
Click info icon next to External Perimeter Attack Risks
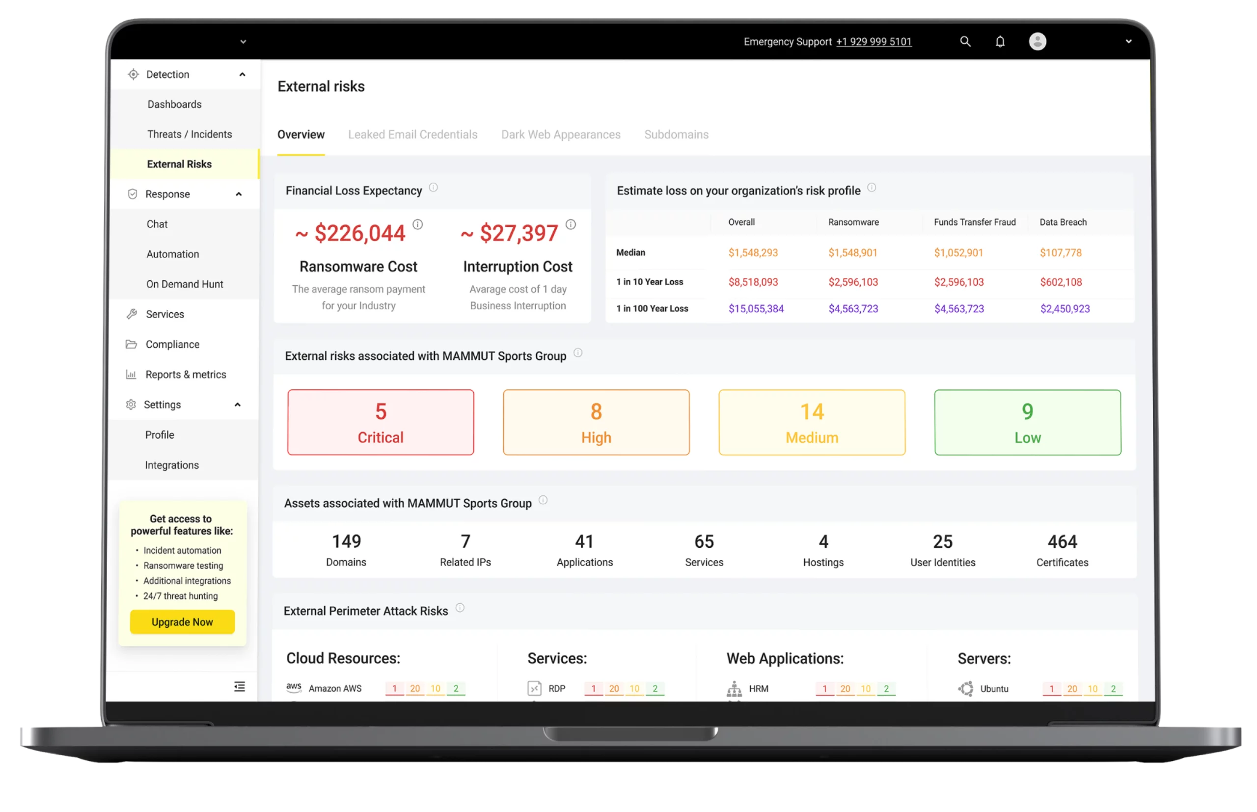click(460, 607)
